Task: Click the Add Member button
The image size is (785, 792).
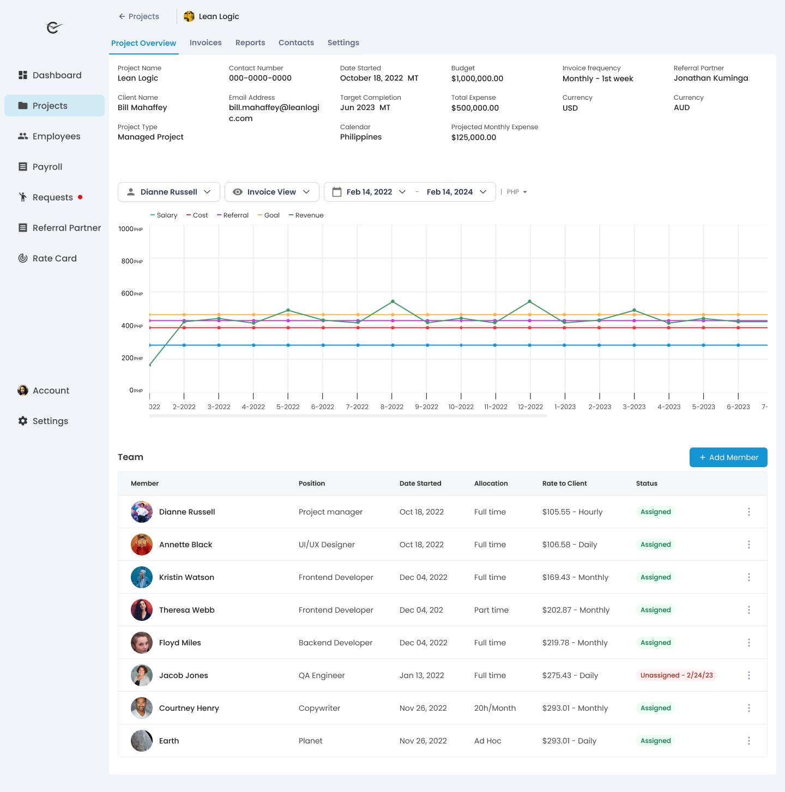Action: [728, 457]
